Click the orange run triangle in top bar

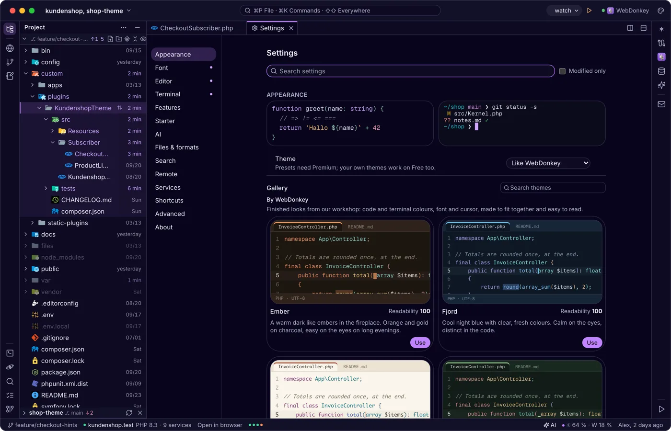[590, 11]
